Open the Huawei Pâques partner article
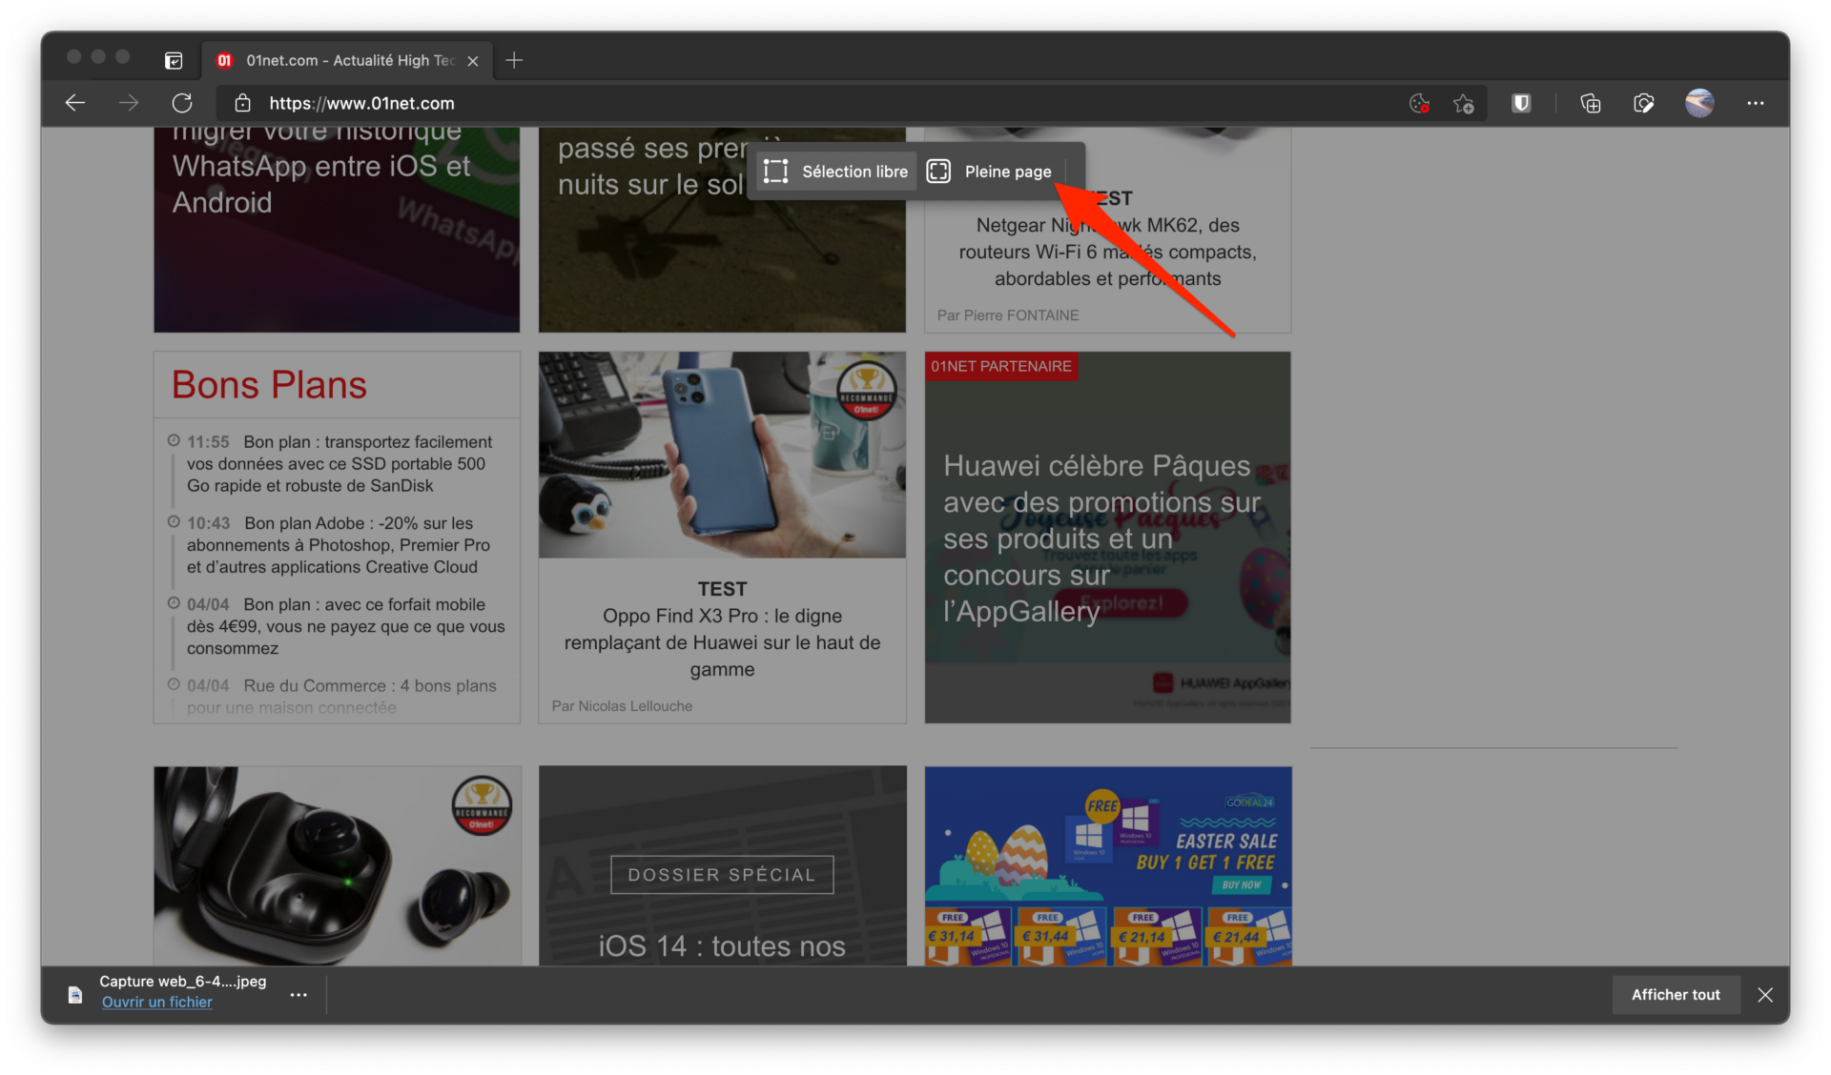Screen dimensions: 1831x1075 1102,538
